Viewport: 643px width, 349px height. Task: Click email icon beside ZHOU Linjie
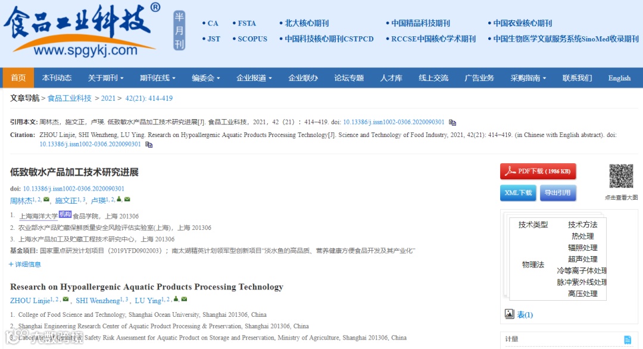click(65, 300)
